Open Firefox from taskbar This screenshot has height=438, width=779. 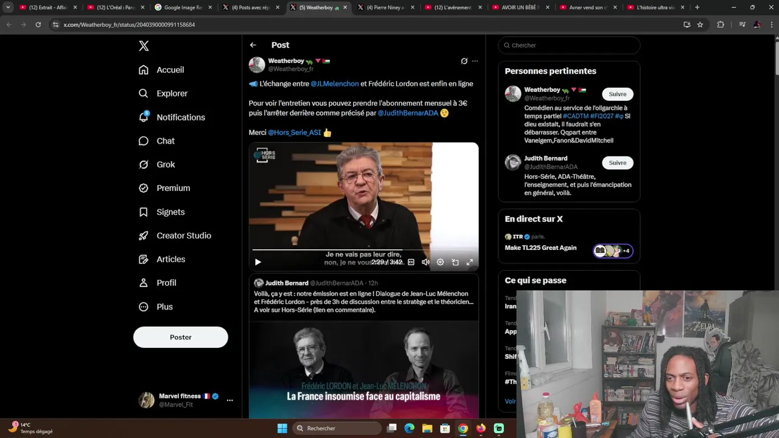[x=481, y=428]
